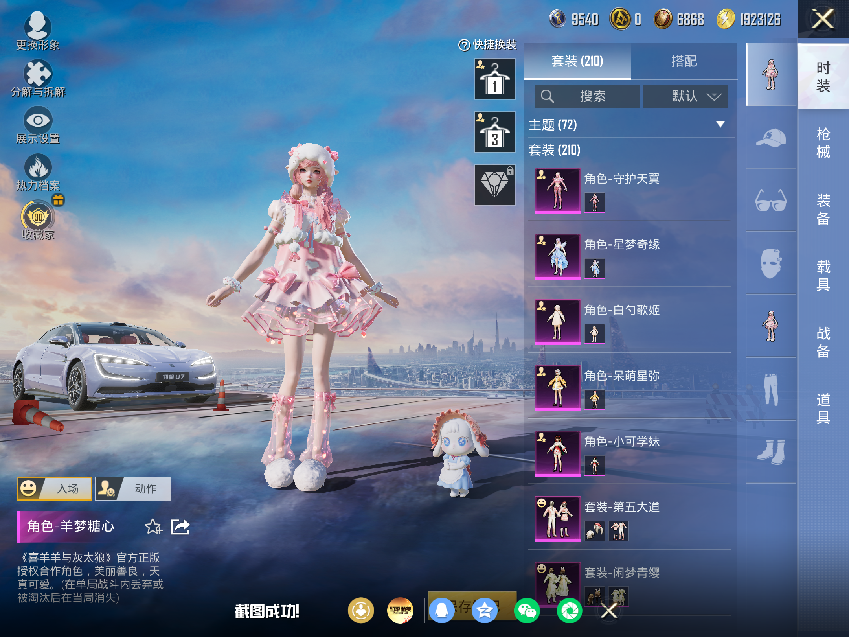Viewport: 849px width, 637px height.
Task: Click the 角色-羊梦糖心 name label
Action: click(71, 526)
